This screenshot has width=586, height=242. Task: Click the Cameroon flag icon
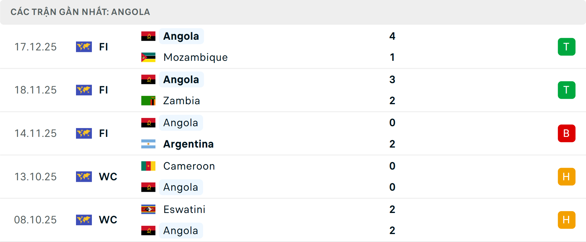[x=148, y=166]
